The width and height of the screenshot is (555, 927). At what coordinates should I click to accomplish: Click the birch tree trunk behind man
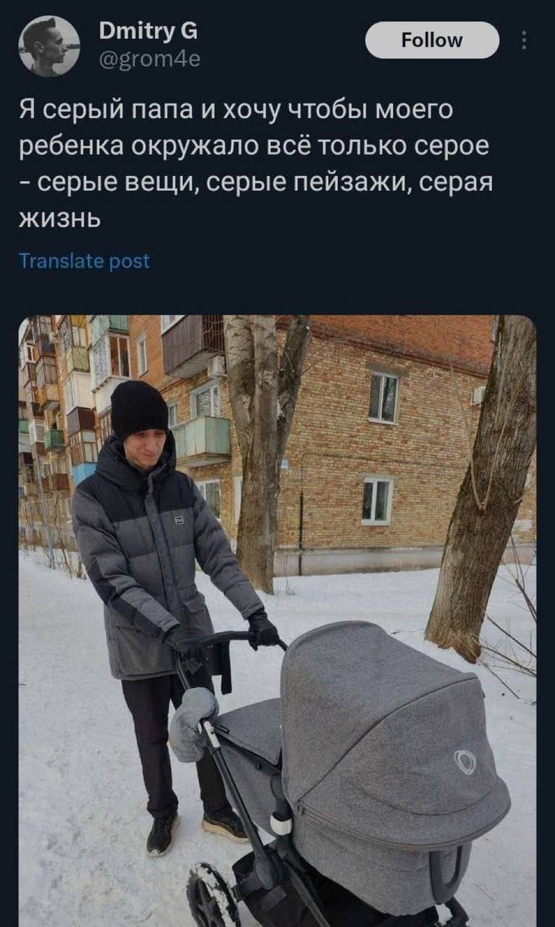263,453
